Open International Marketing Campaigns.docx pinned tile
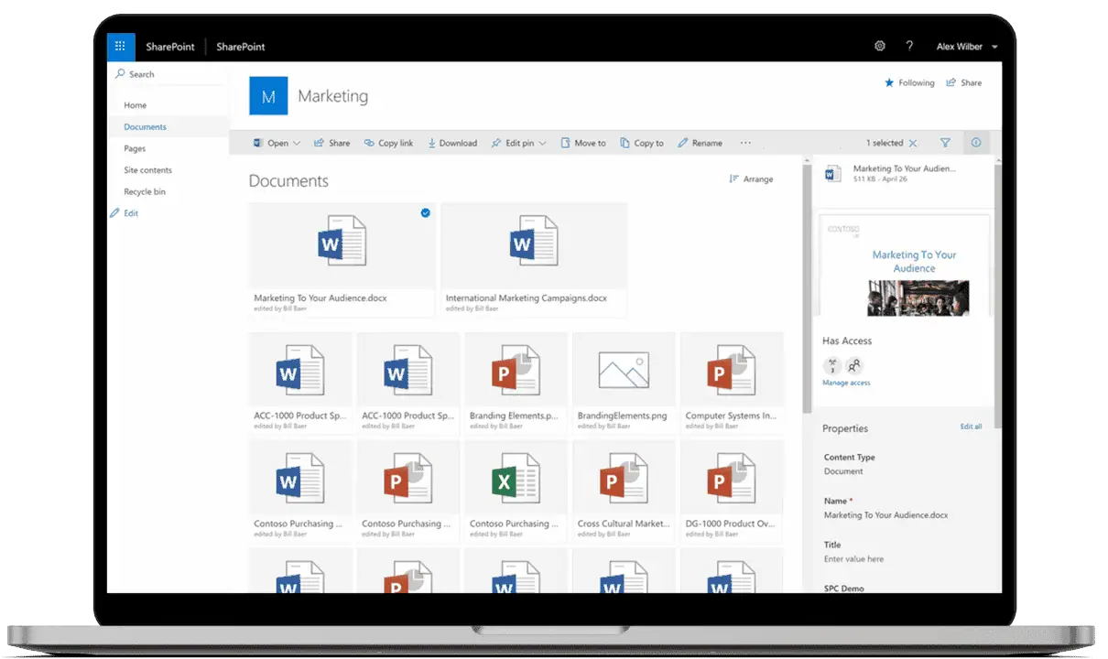 click(534, 260)
